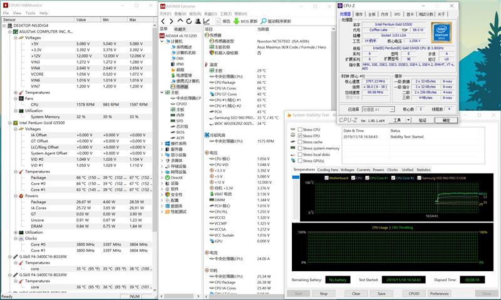Click the Preferences button

(439, 294)
